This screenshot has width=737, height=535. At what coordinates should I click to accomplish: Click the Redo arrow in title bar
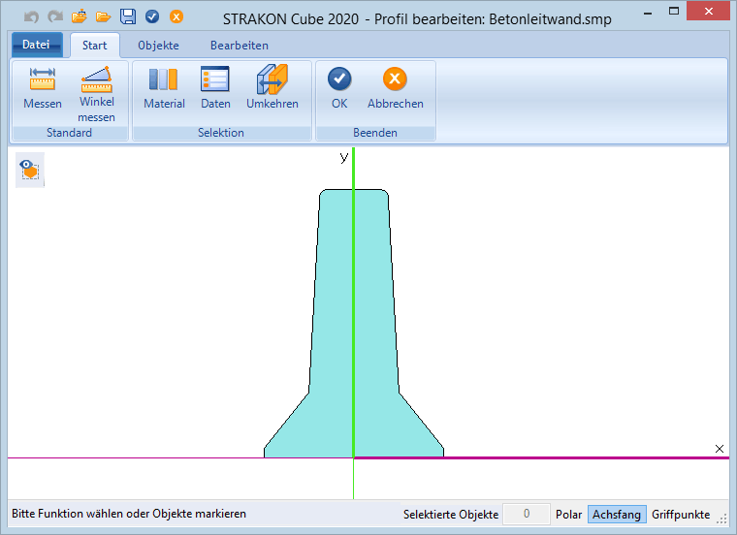tap(55, 16)
